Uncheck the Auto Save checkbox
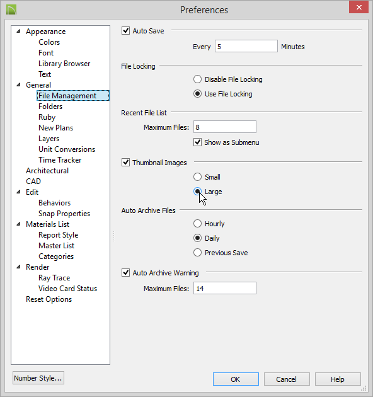 pos(125,31)
